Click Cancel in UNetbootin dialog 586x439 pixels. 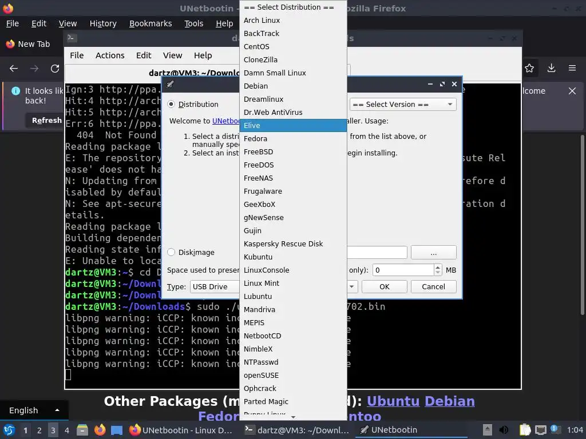(x=433, y=287)
